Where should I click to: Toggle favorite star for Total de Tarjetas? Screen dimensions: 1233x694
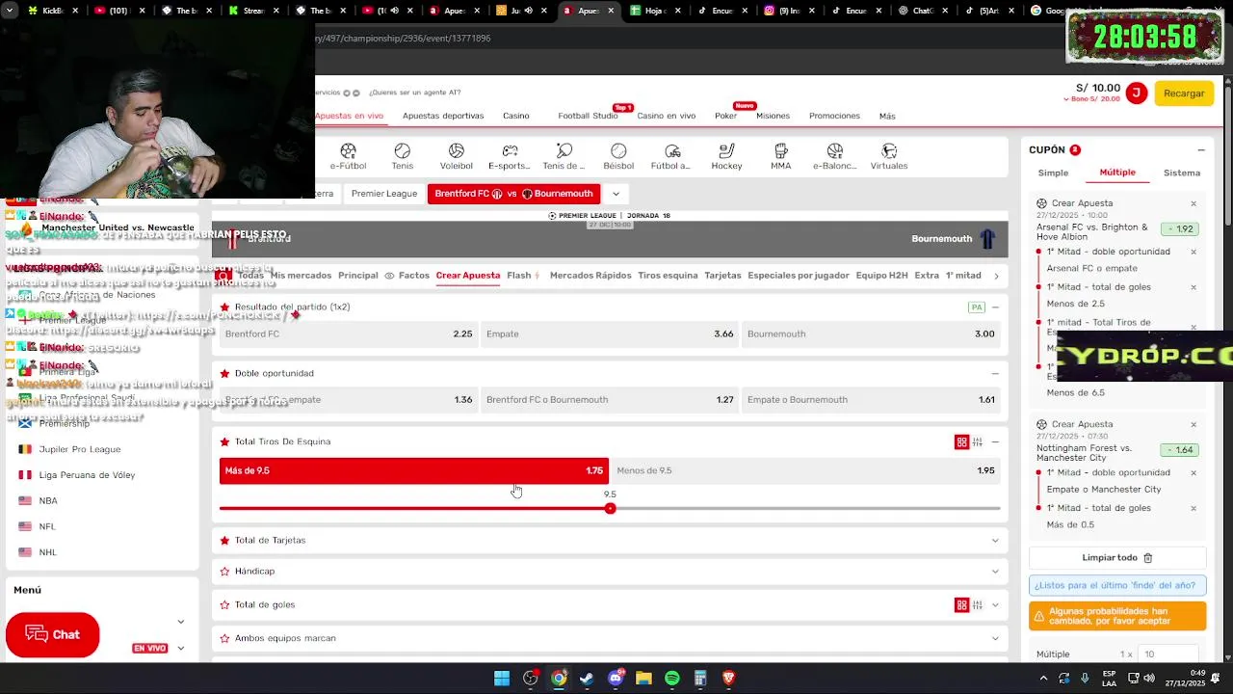click(x=224, y=541)
